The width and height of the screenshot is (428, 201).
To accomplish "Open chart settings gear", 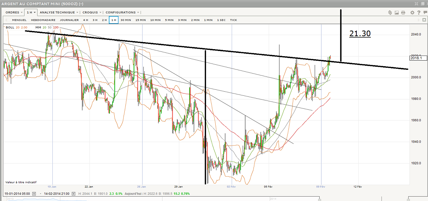I will click(x=412, y=13).
